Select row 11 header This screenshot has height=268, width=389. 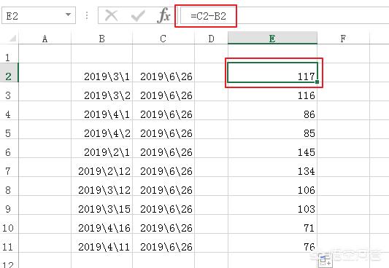click(9, 243)
